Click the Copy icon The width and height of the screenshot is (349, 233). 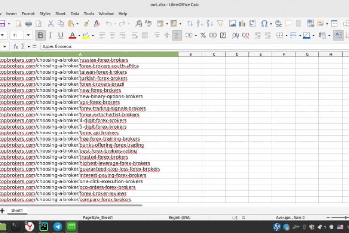tap(61, 23)
